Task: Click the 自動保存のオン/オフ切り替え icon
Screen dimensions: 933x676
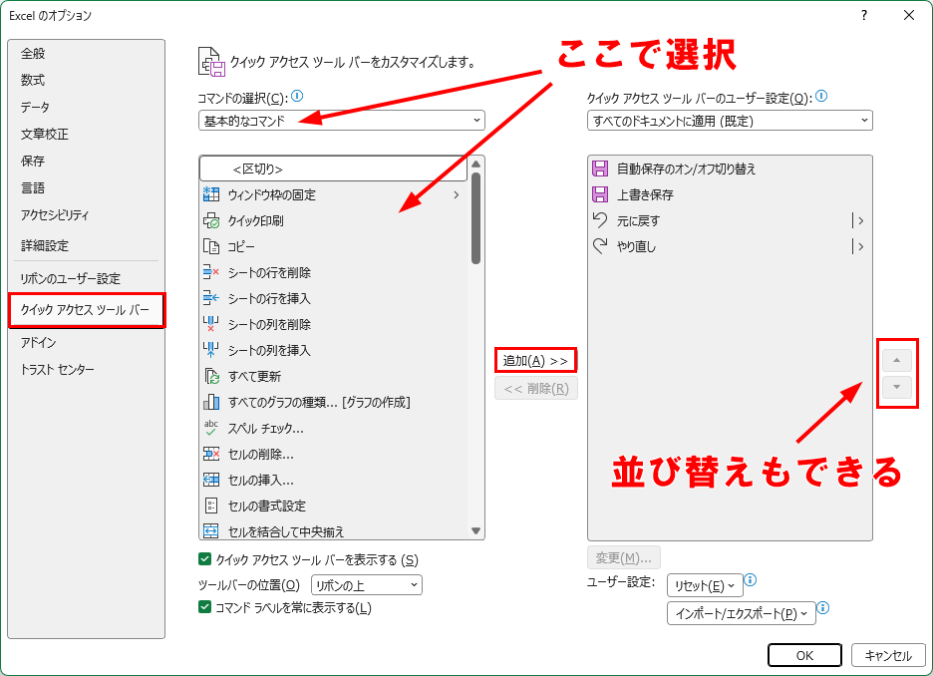Action: pos(600,169)
